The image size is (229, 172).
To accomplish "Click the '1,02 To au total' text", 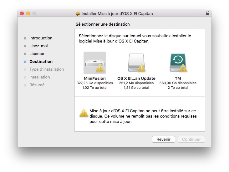I will [x=95, y=88].
